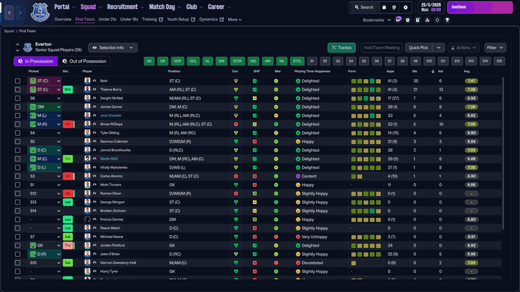
Task: Open the Actions dropdown
Action: [463, 47]
